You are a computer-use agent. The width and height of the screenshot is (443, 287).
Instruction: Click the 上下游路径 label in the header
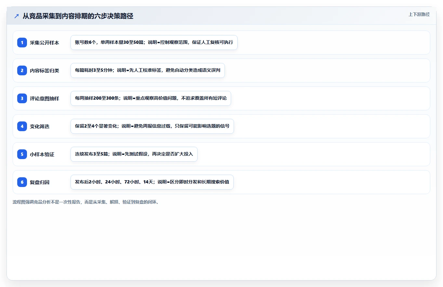[x=419, y=15]
